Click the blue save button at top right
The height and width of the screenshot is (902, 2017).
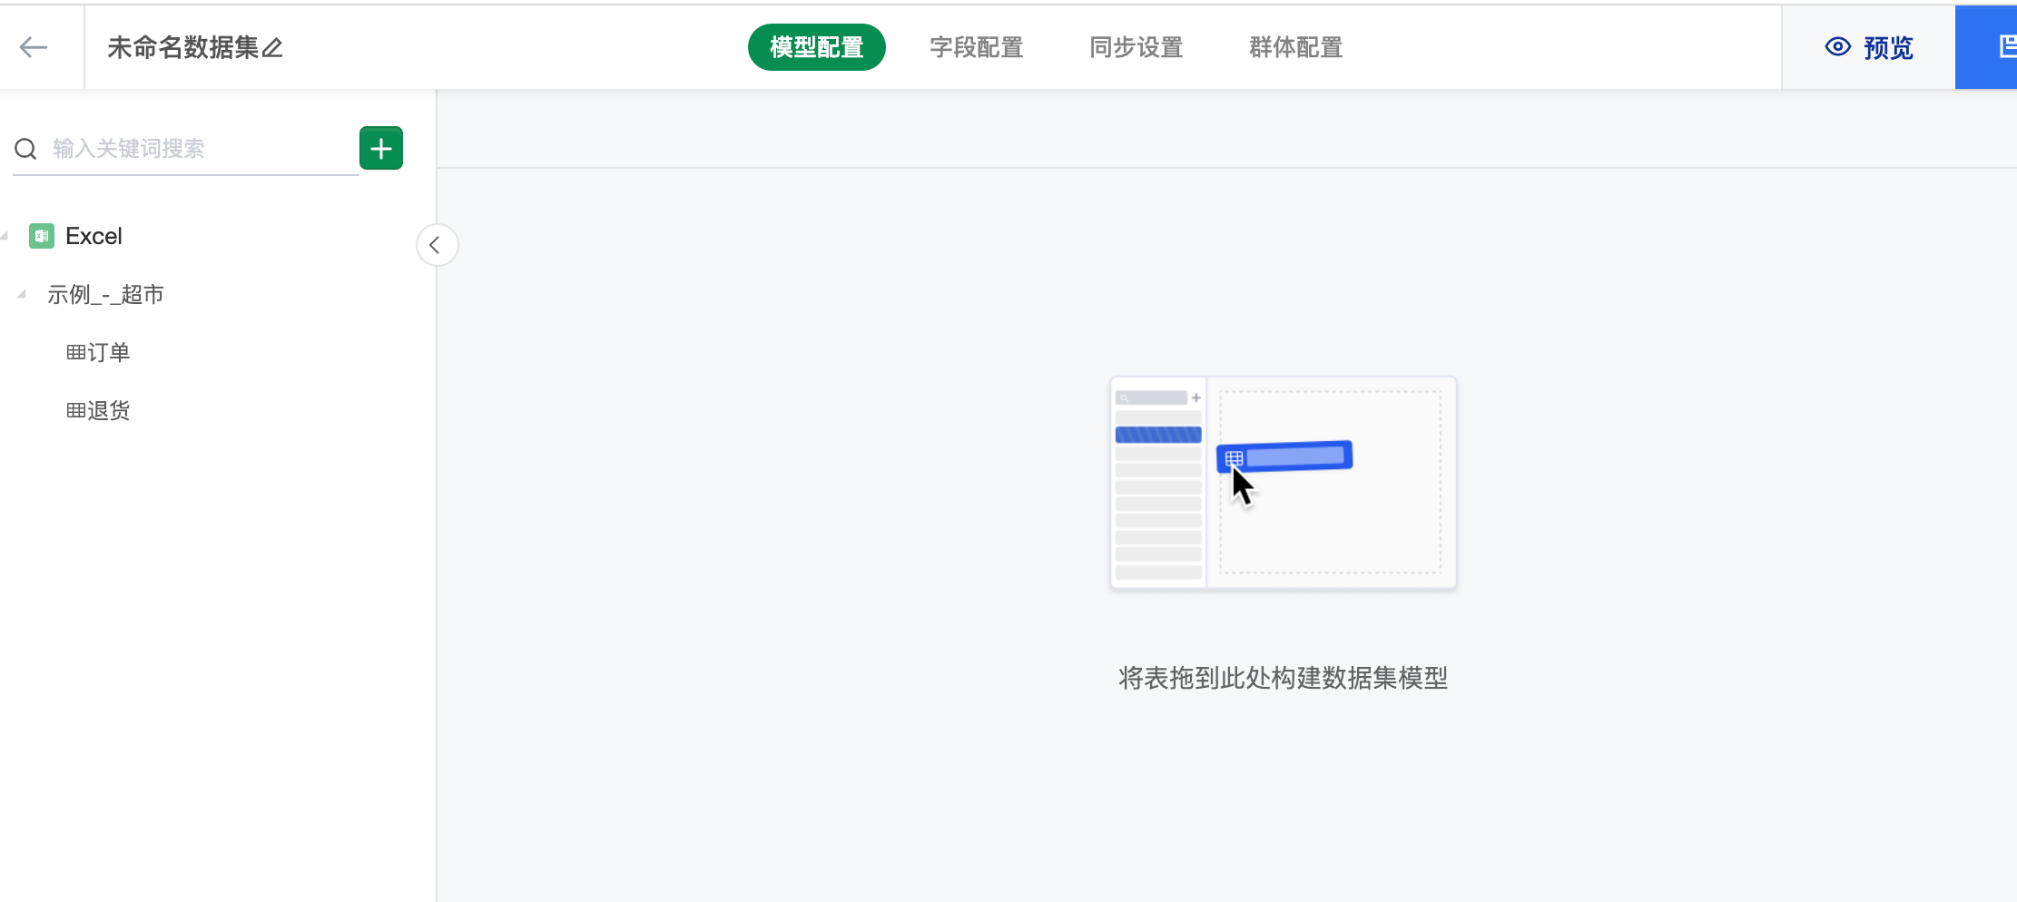coord(1986,47)
